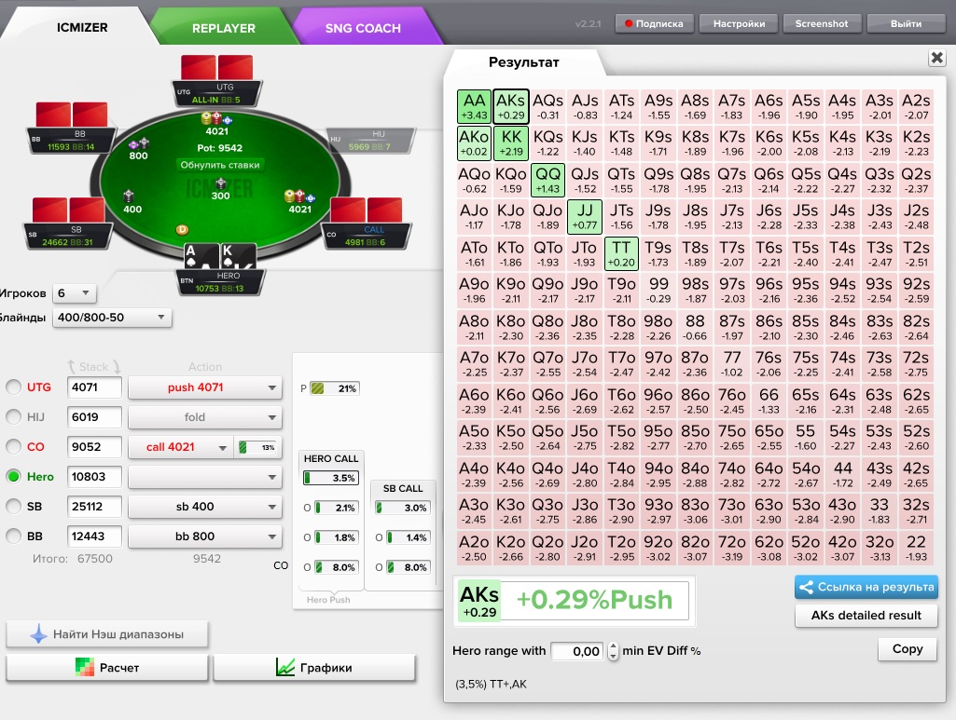Click the red dot on Подписка button
This screenshot has height=720, width=956.
pos(628,23)
